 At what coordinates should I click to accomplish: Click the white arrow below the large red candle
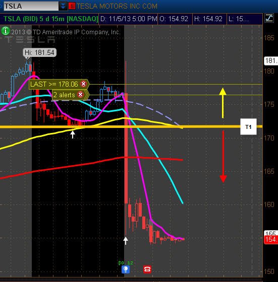tap(126, 241)
